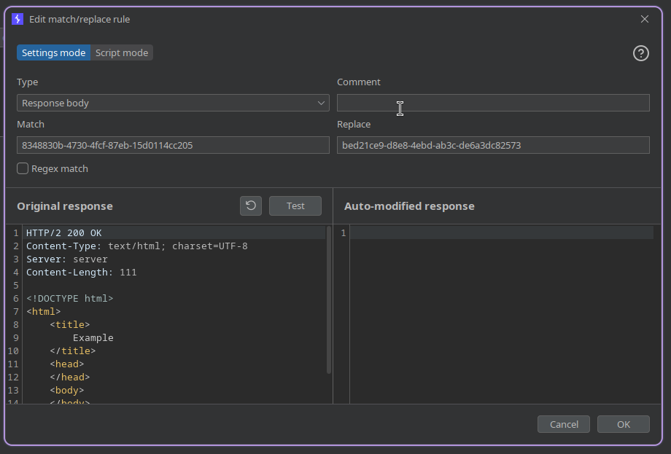Click into the Match field
This screenshot has width=671, height=454.
pyautogui.click(x=173, y=146)
